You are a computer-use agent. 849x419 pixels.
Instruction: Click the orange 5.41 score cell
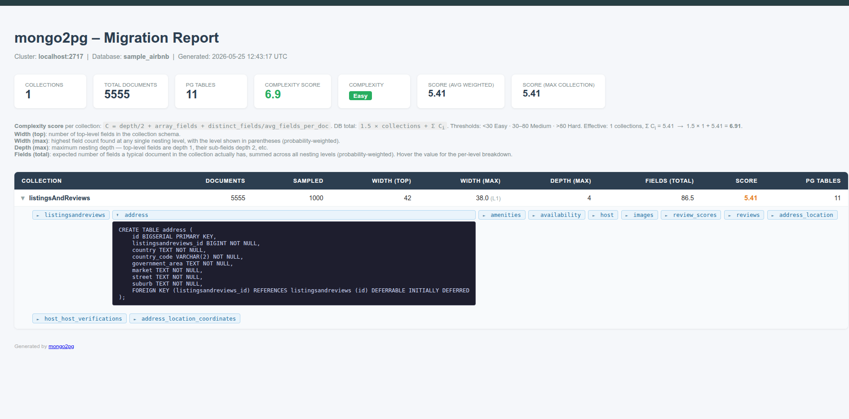coord(751,198)
